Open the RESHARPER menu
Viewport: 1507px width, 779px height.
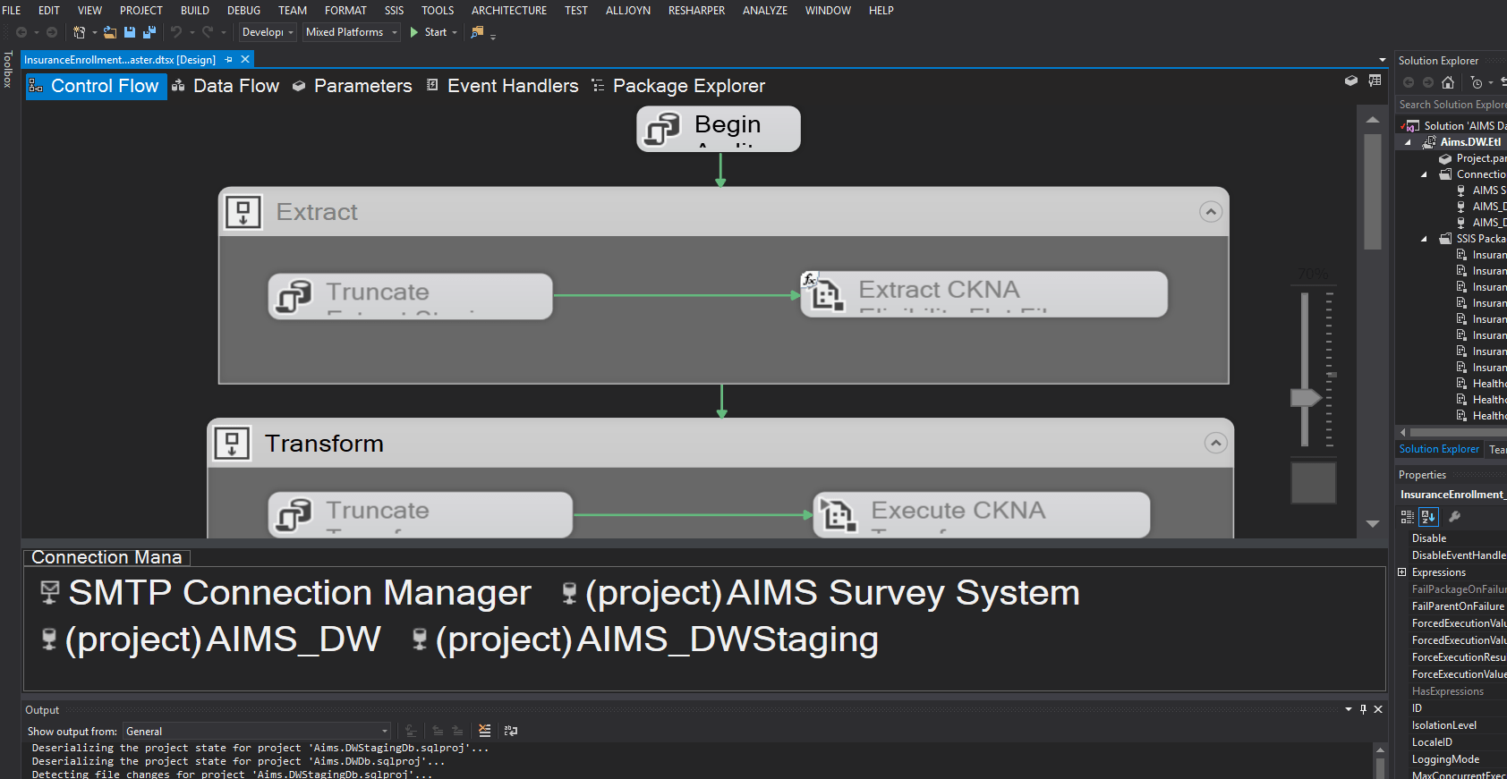696,11
